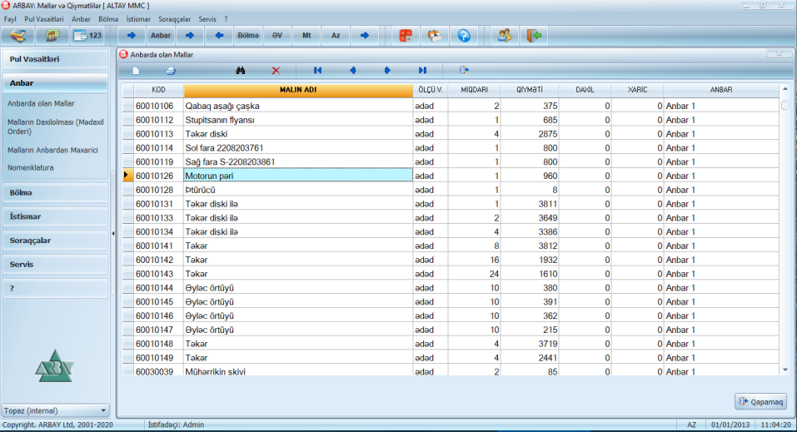Click the Az toolbar button
The height and width of the screenshot is (432, 797).
click(x=336, y=36)
